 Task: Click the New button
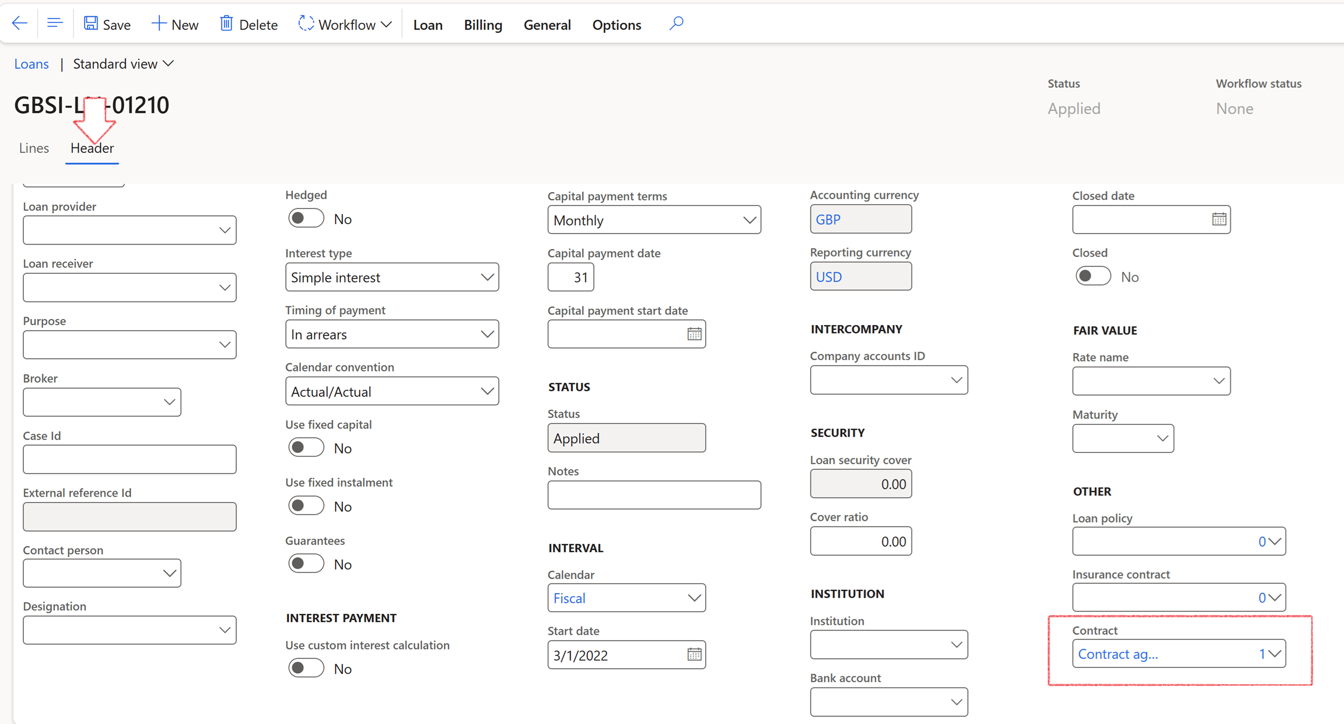coord(175,25)
